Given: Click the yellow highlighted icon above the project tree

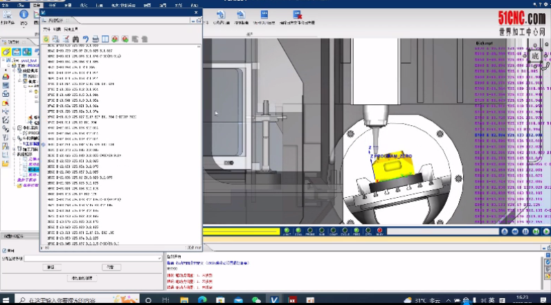Looking at the screenshot, I should (6, 52).
